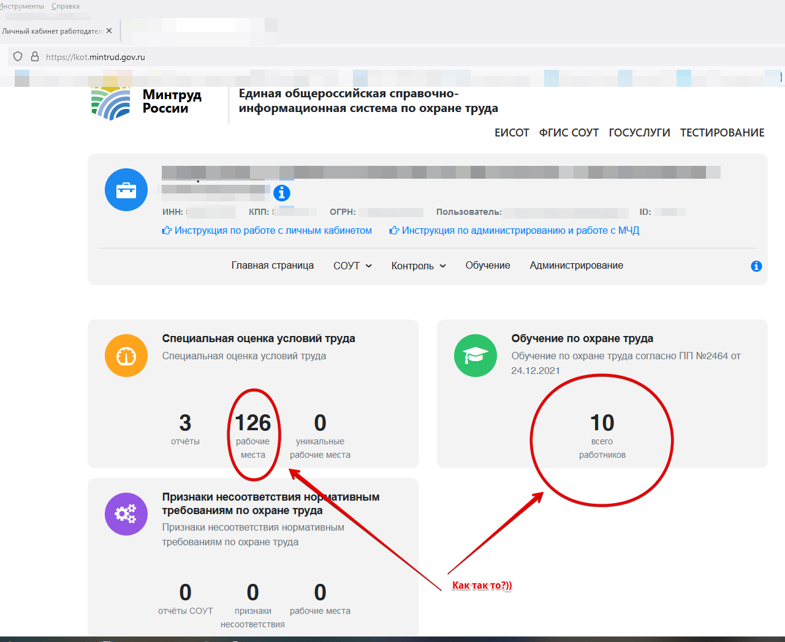Click the 0 признаки несоответствия counter
Image resolution: width=785 pixels, height=642 pixels.
tap(252, 605)
